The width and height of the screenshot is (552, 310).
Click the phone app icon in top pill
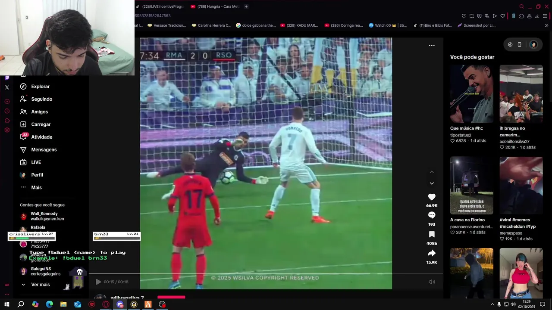point(520,44)
